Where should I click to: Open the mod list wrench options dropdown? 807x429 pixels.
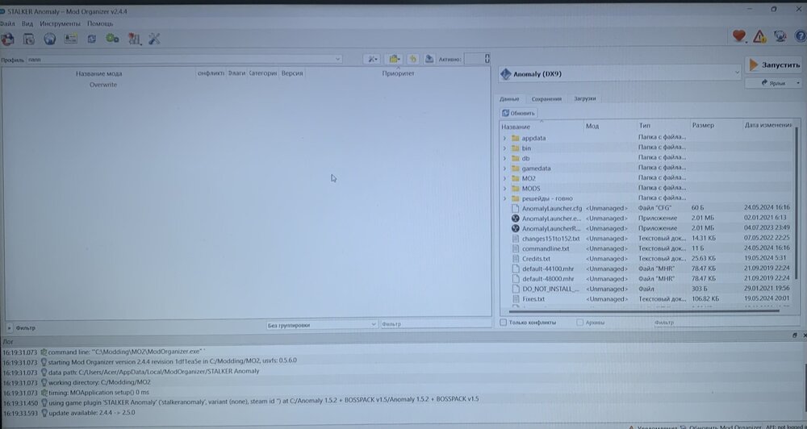point(371,59)
